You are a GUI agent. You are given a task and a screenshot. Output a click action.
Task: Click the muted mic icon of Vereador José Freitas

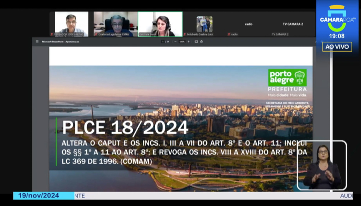pyautogui.click(x=52, y=34)
